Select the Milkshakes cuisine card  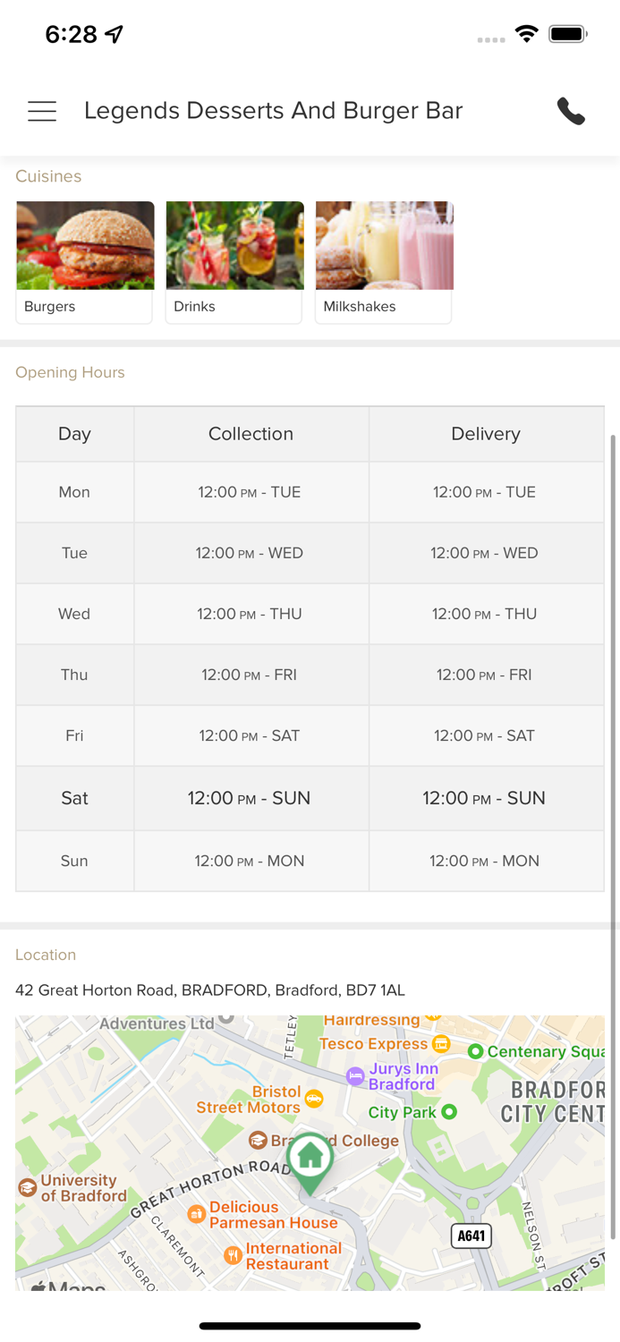coord(384,261)
